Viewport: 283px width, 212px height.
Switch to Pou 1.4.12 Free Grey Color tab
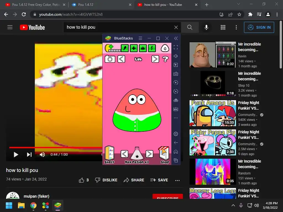pos(36,5)
